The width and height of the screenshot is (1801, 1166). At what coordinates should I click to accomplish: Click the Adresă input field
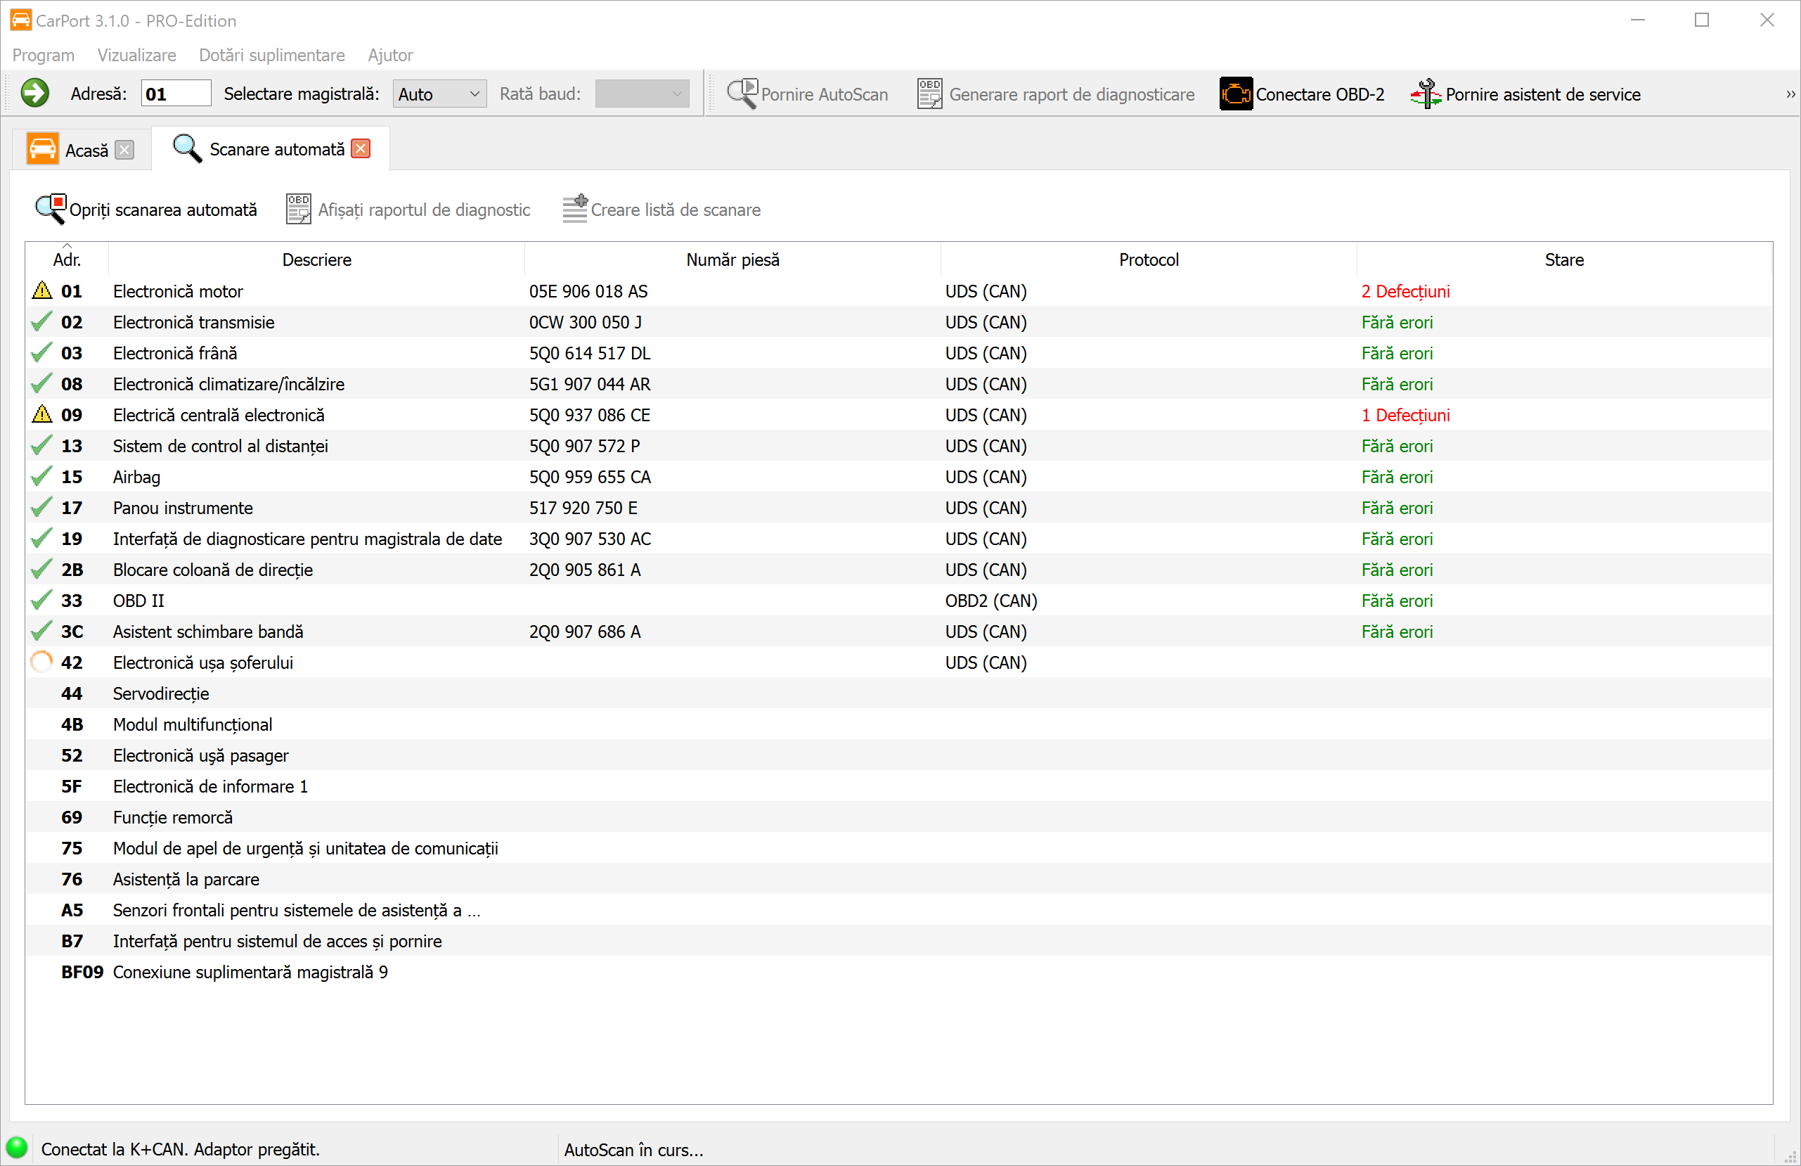176,94
